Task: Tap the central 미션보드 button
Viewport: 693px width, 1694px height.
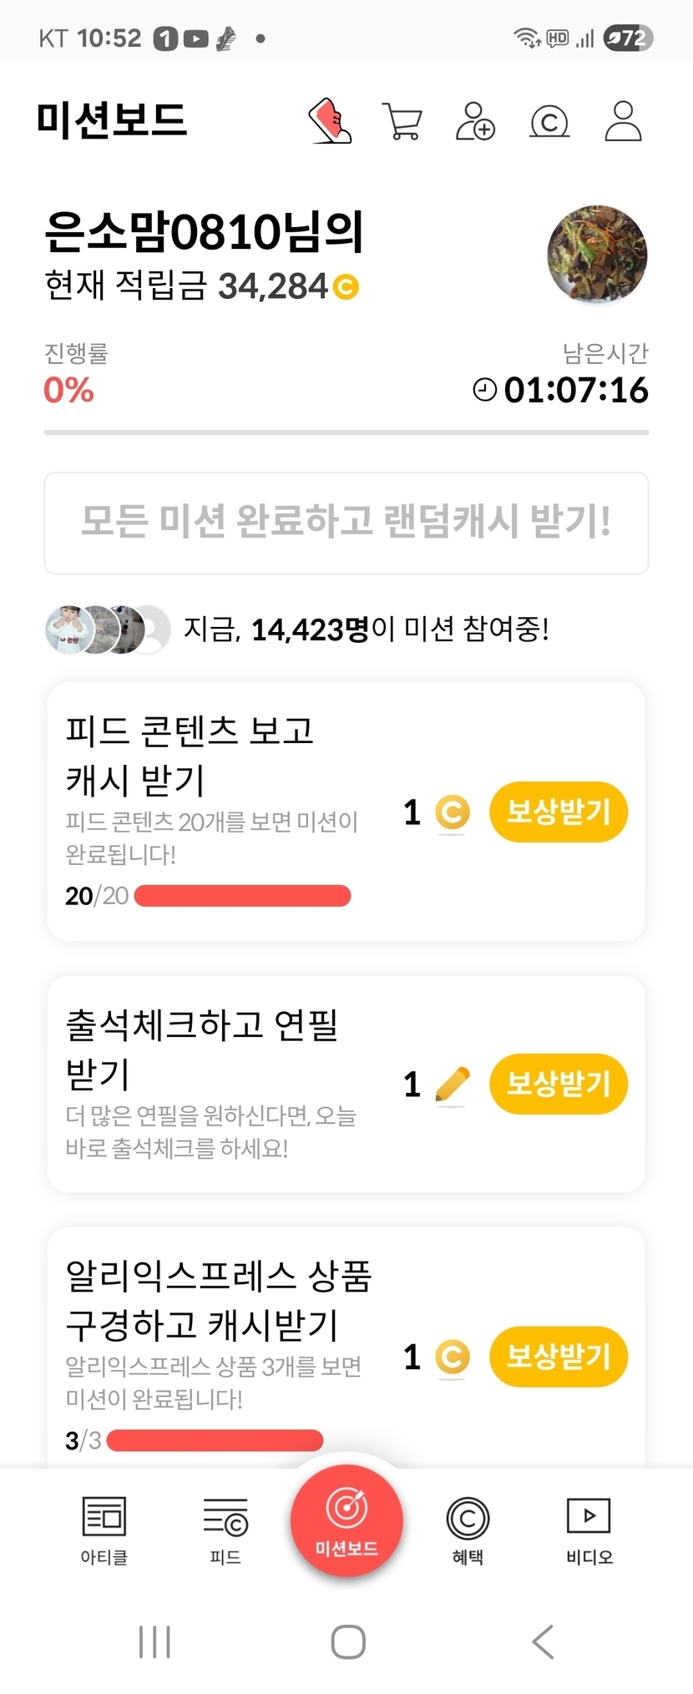Action: pos(346,1522)
